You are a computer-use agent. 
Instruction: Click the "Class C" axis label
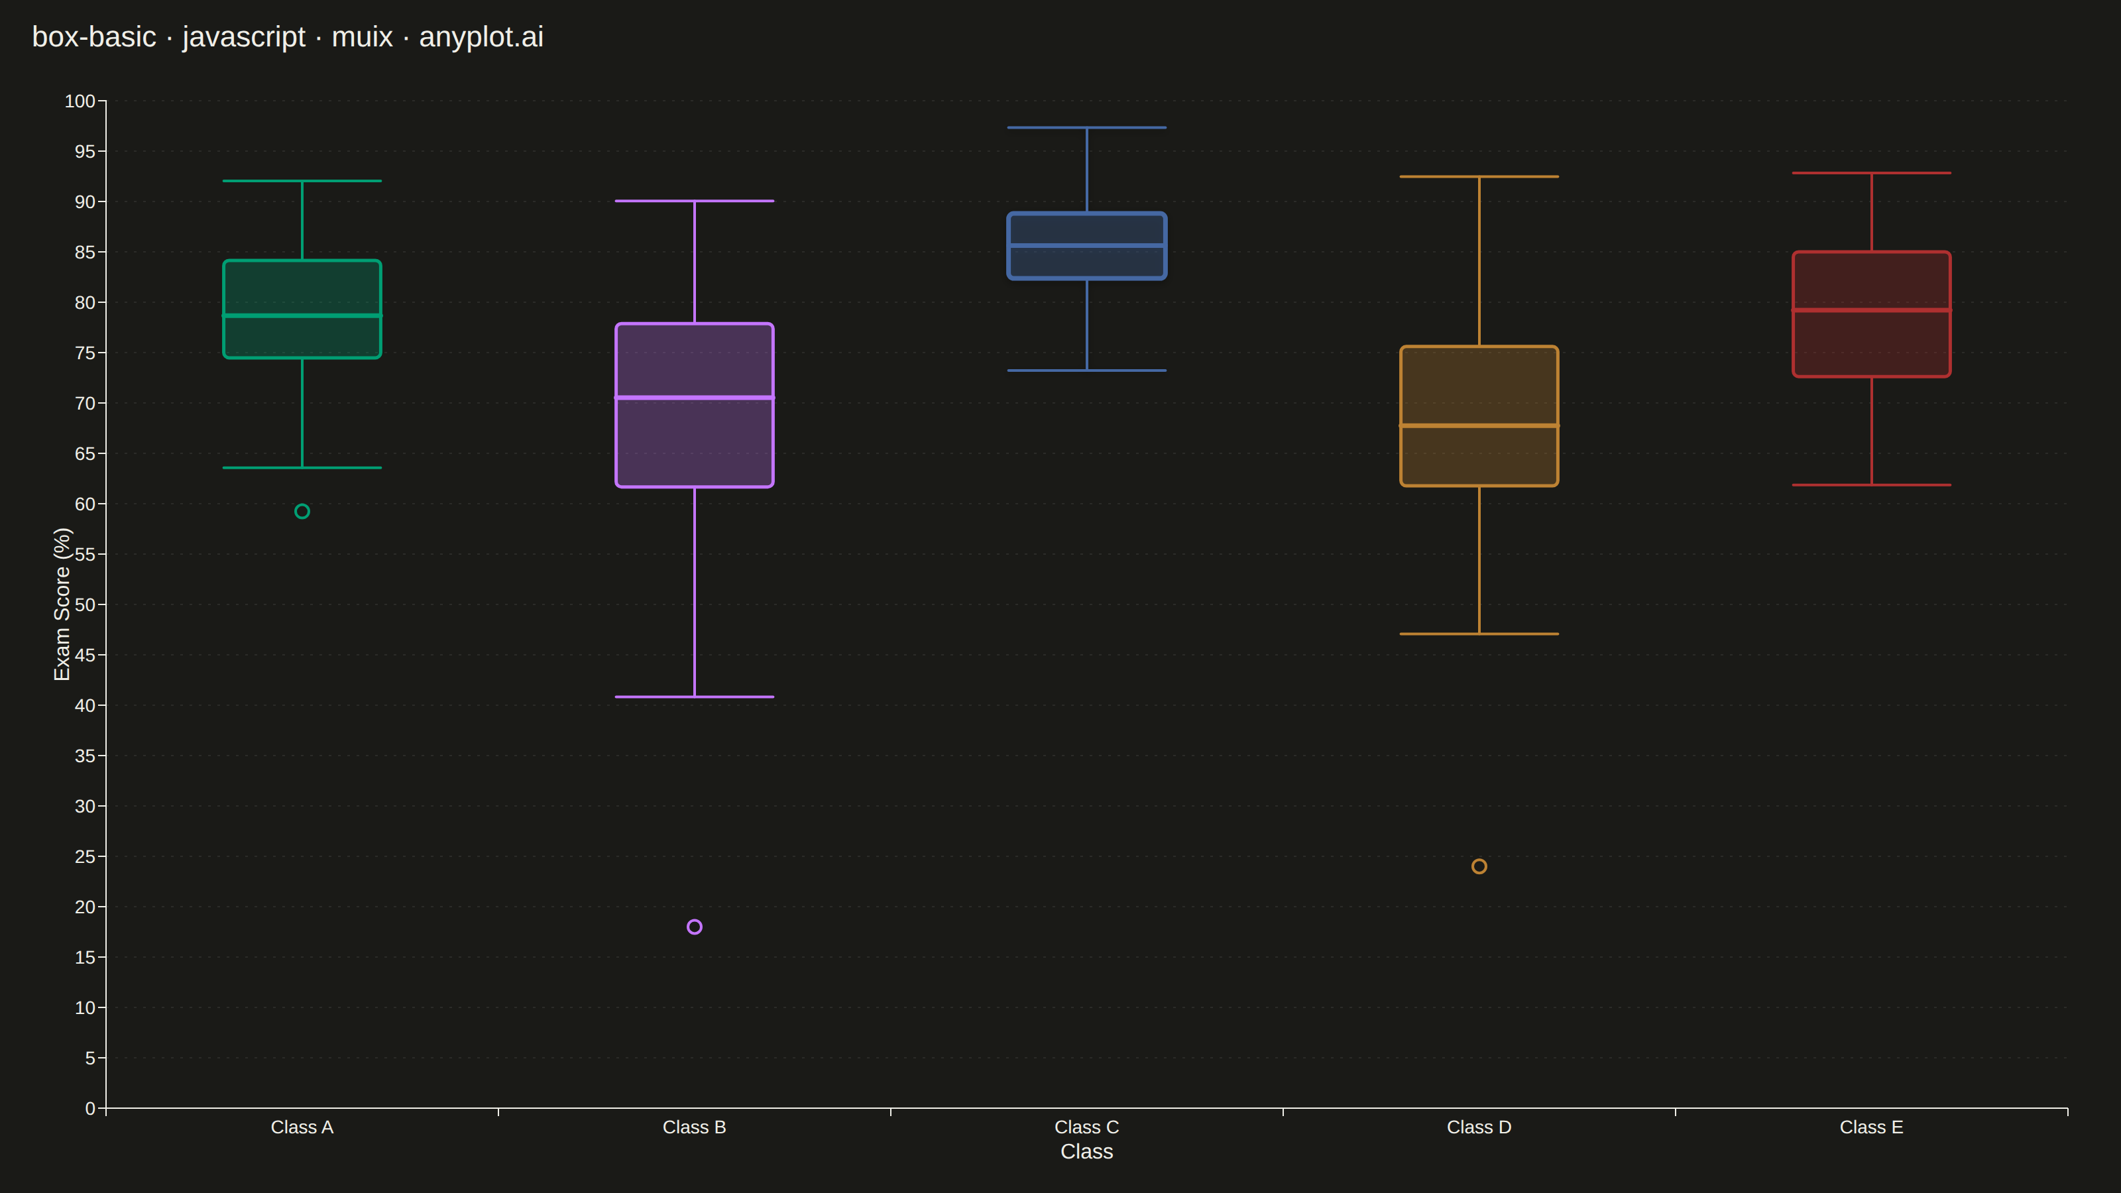pyautogui.click(x=1087, y=1127)
